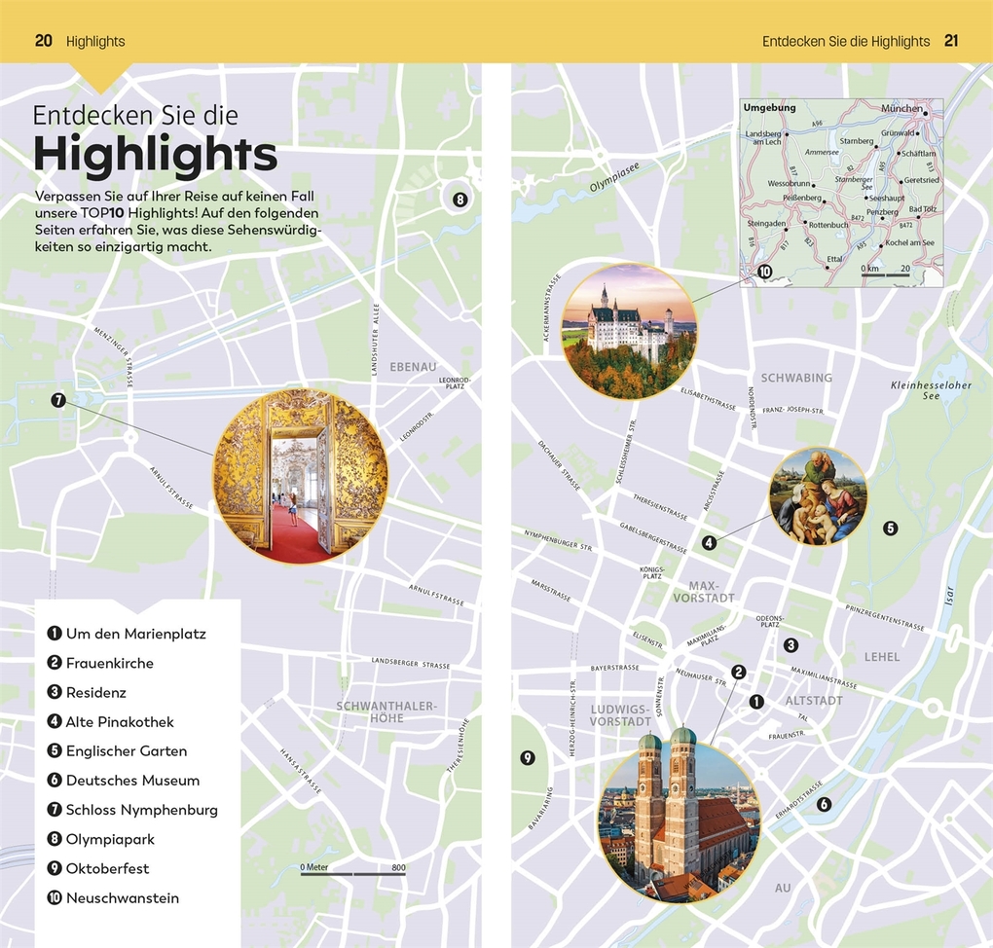Select marker 4 at Alte Pinakothek
Screen dimensions: 993x948
[710, 542]
